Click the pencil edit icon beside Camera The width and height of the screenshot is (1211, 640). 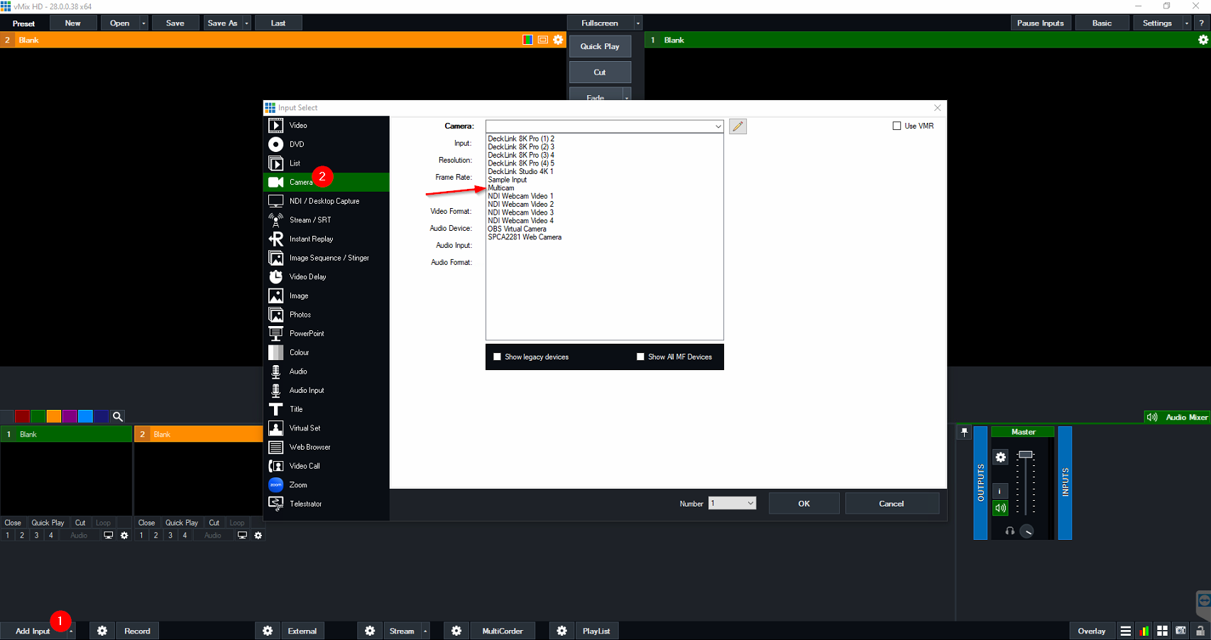[738, 126]
